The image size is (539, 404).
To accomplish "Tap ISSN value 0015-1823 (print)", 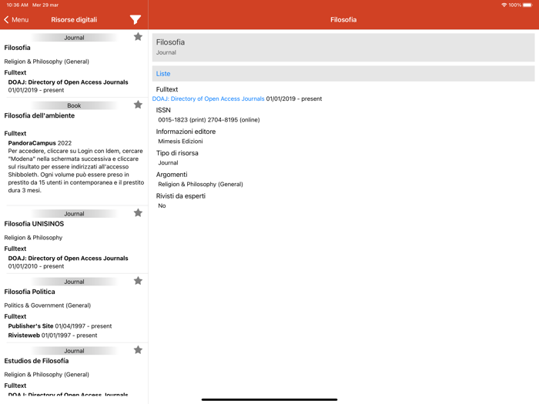I will [x=182, y=120].
